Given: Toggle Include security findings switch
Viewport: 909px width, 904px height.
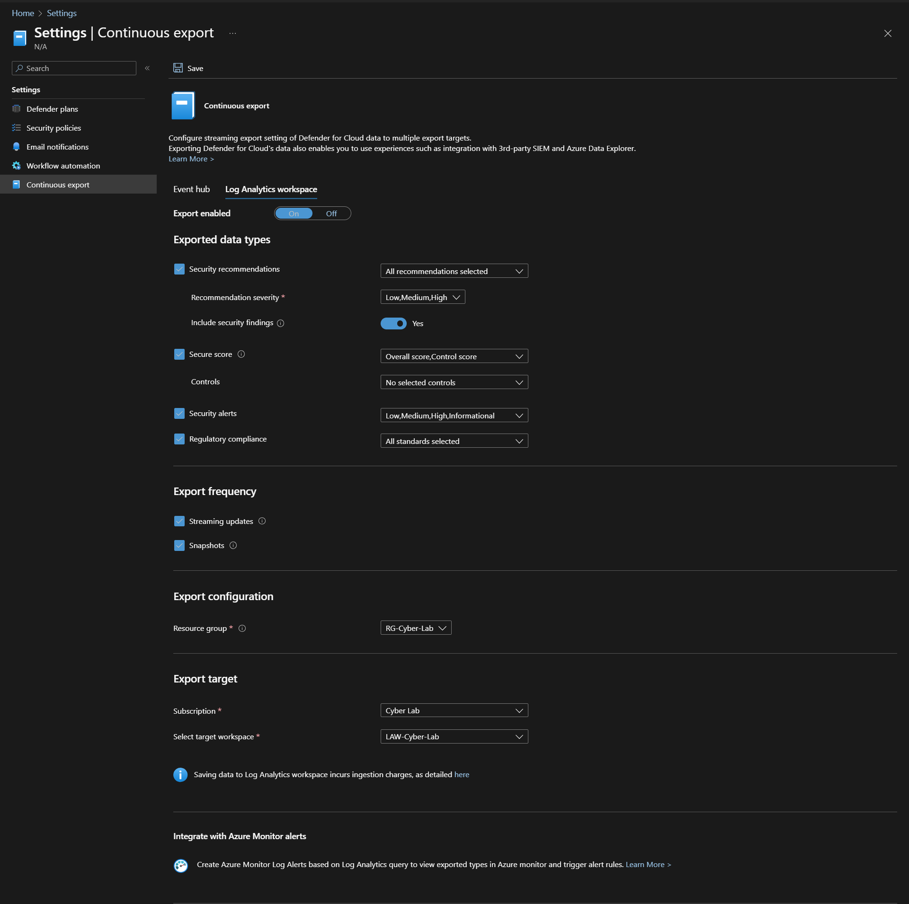Looking at the screenshot, I should [x=393, y=324].
